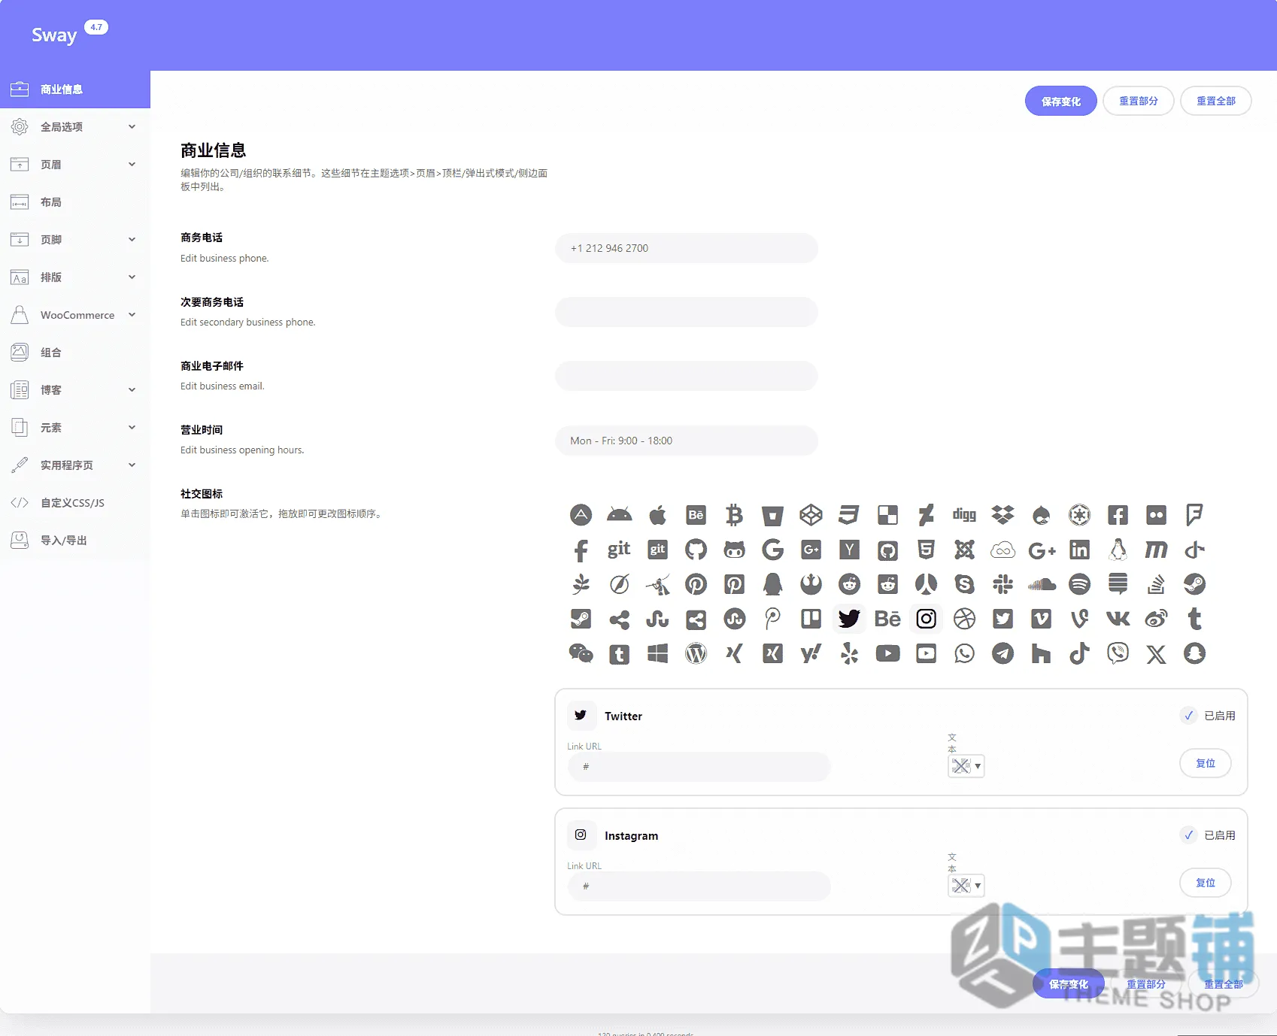This screenshot has height=1036, width=1277.
Task: Activate the Foursquare social icon
Action: click(1194, 515)
